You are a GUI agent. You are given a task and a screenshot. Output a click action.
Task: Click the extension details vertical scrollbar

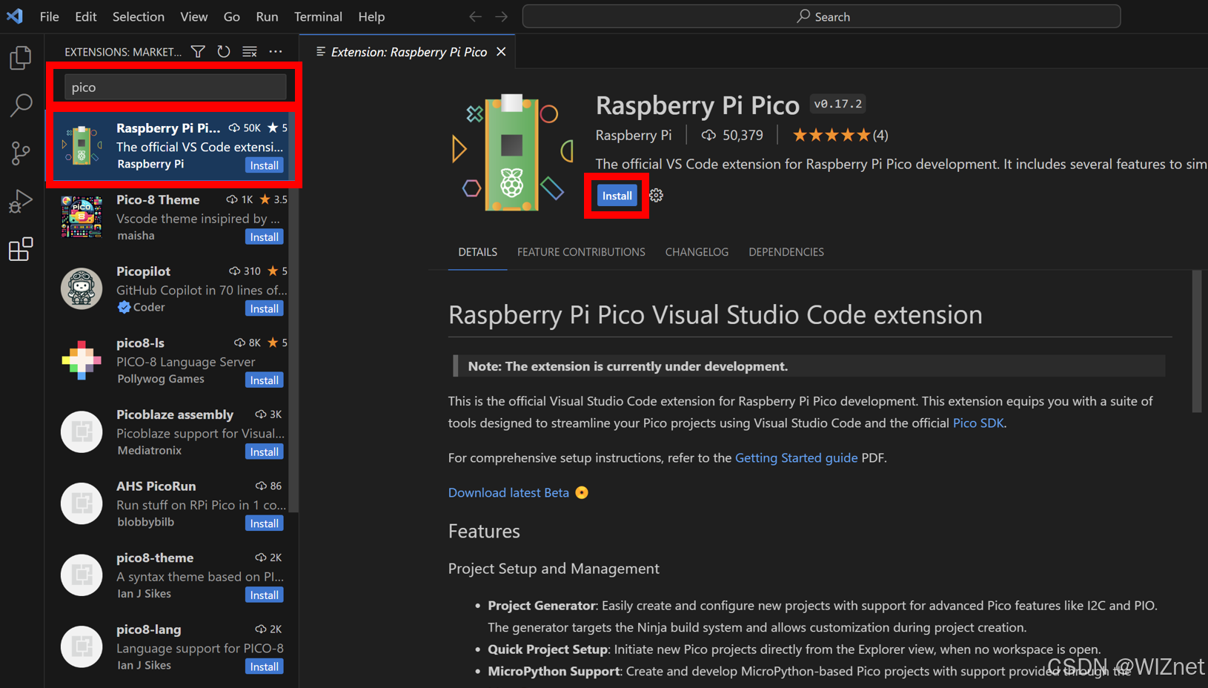(1196, 341)
